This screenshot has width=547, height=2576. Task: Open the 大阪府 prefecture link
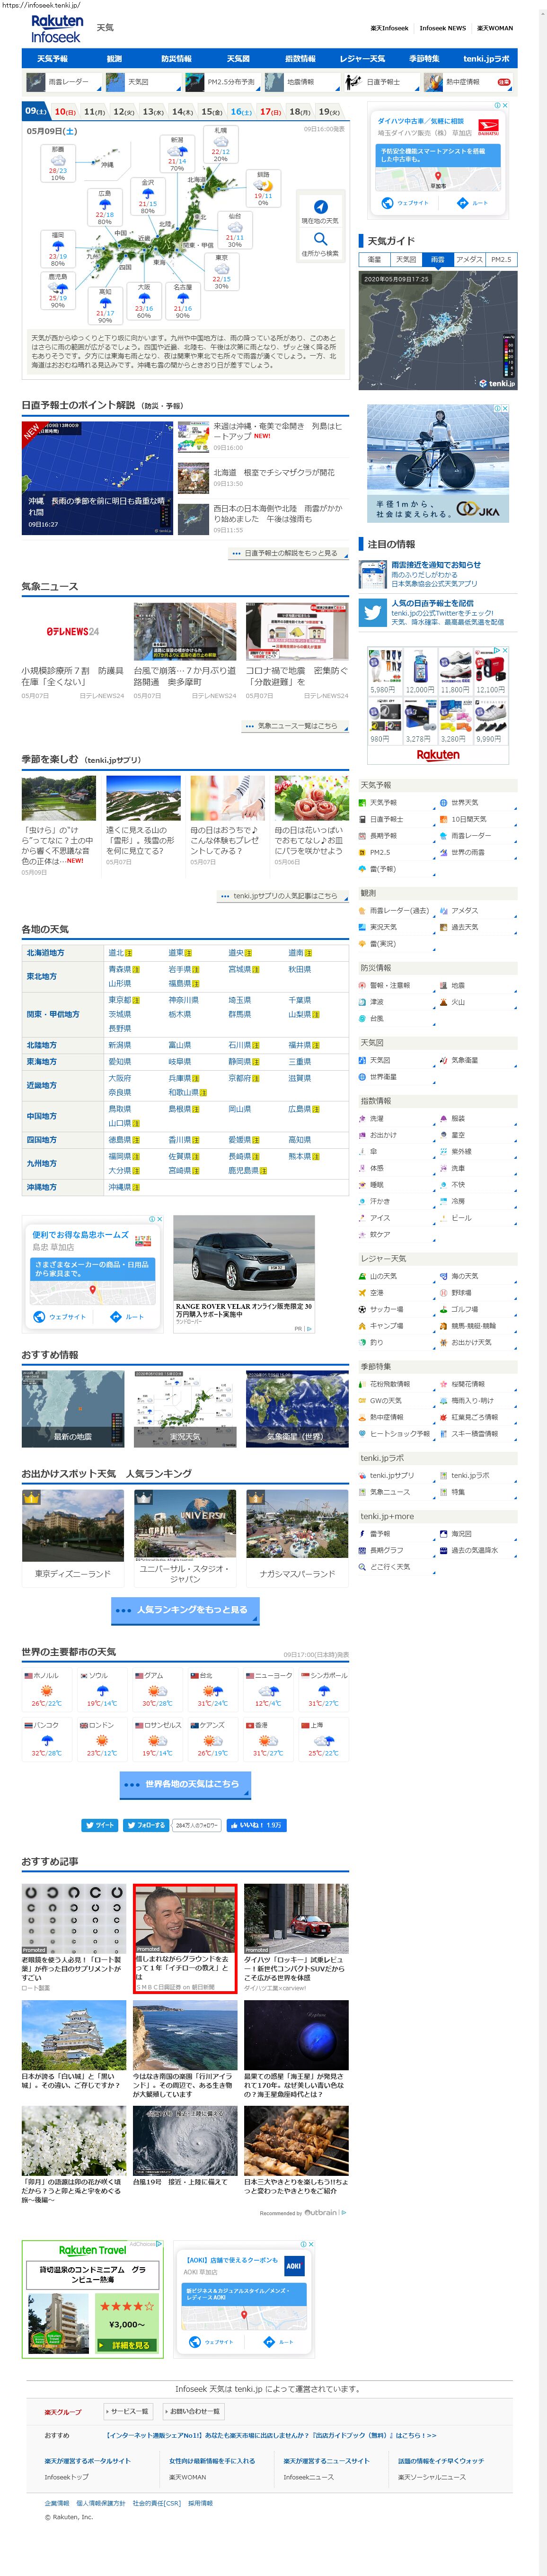pyautogui.click(x=119, y=1078)
